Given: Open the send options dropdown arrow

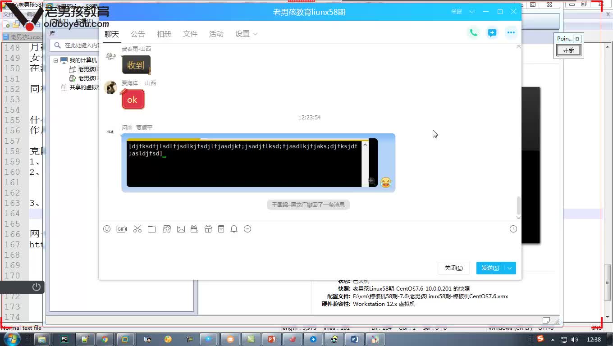Looking at the screenshot, I should pyautogui.click(x=510, y=268).
